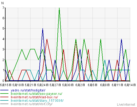Open the liveinternet.ru/stat/irbit.city/ legend link
This screenshot has height=107, width=137.
pos(32,104)
